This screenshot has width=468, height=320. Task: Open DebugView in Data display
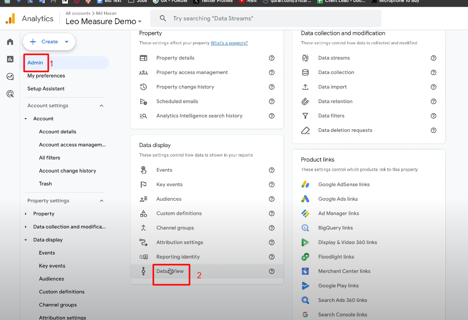170,272
